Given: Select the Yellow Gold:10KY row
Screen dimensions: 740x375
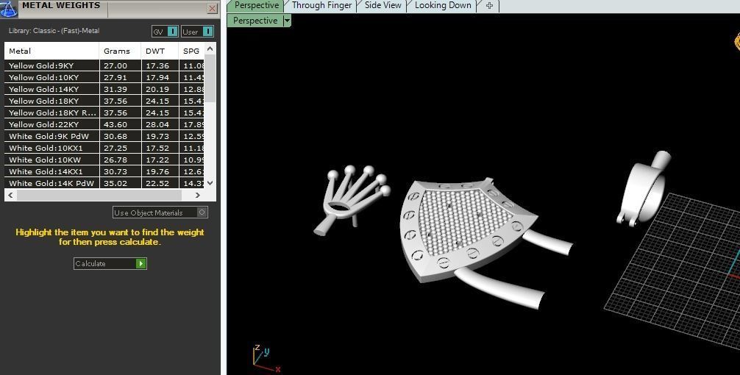Looking at the screenshot, I should [104, 77].
